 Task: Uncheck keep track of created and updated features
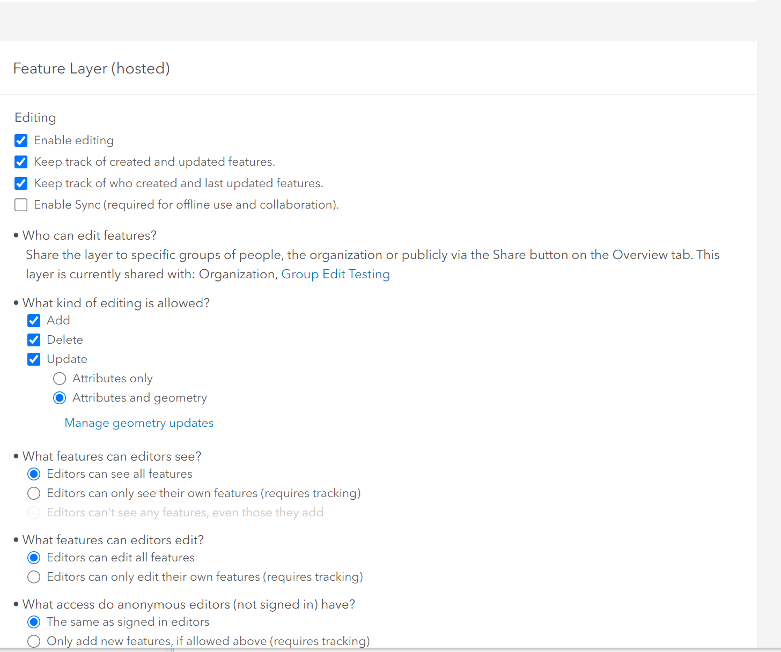[20, 161]
